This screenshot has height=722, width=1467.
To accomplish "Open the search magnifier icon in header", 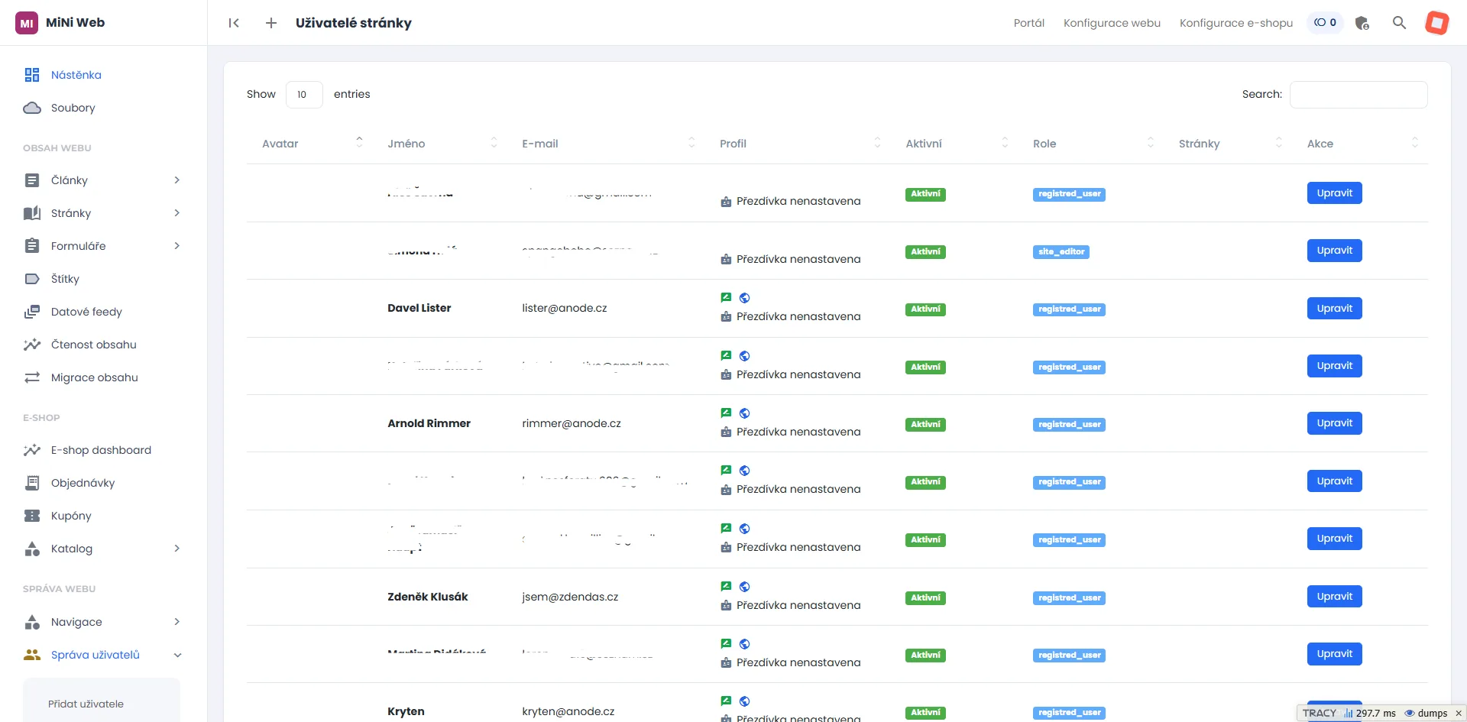I will coord(1399,23).
